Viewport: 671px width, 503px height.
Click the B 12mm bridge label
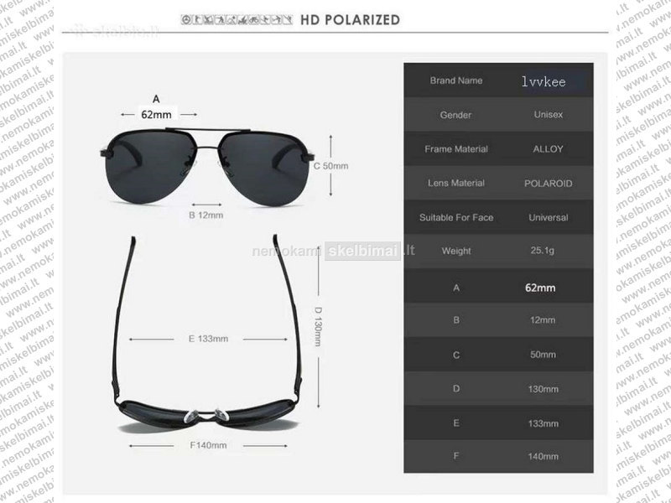pos(206,215)
